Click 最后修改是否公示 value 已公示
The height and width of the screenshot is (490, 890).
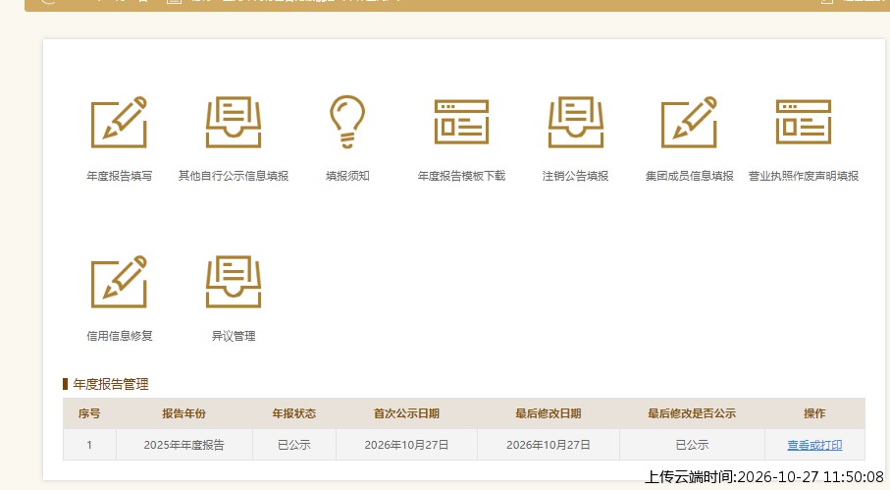click(x=692, y=445)
